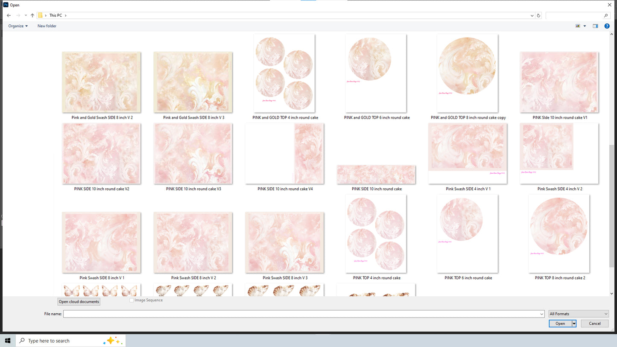Select Pink Swash SIDE 4 inch V 2 thumbnail
The height and width of the screenshot is (347, 617).
click(559, 154)
